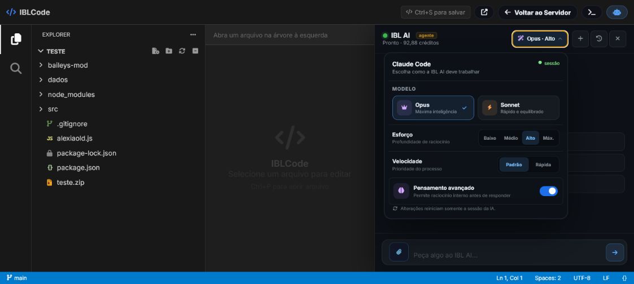
Task: Open the terminal icon button
Action: pos(592,12)
